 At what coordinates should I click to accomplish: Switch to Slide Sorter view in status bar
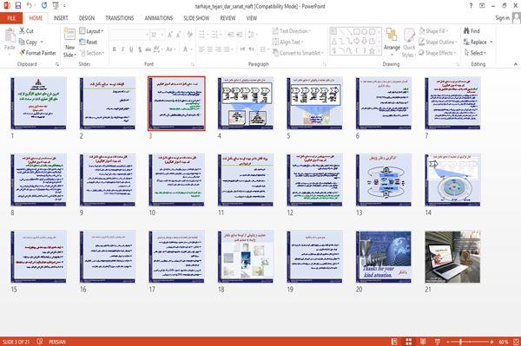pyautogui.click(x=409, y=342)
